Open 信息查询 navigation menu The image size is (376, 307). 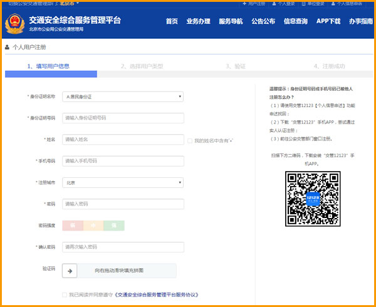(x=295, y=21)
